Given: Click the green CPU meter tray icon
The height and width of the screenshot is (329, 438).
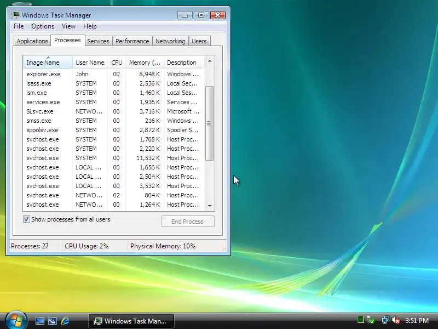Looking at the screenshot, I should tap(361, 320).
